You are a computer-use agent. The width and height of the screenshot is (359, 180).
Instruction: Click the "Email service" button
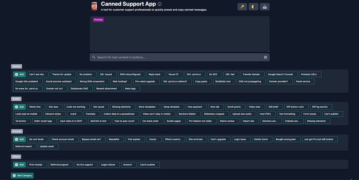[x=304, y=82]
